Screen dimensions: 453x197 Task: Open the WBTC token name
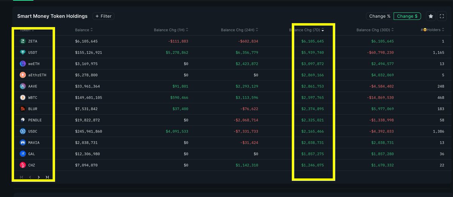[x=33, y=98]
